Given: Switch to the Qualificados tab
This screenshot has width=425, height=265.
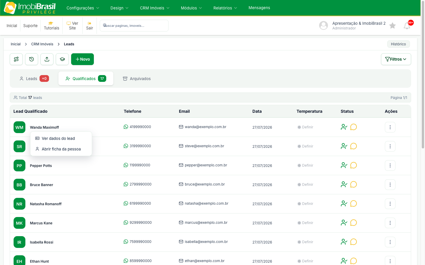Looking at the screenshot, I should 86,79.
